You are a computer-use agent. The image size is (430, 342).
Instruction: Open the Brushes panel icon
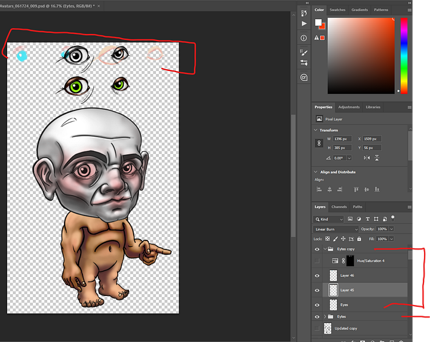coord(304,53)
